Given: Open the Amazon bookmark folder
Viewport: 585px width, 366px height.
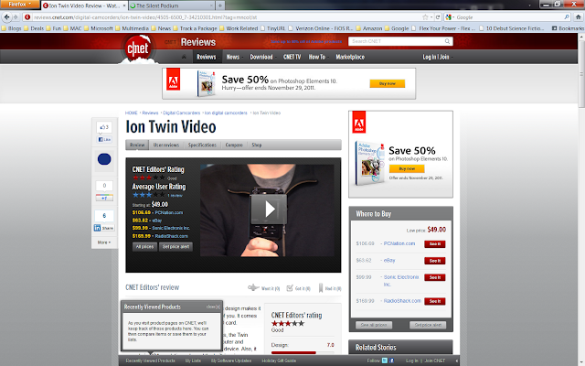Looking at the screenshot, I should click(x=369, y=28).
